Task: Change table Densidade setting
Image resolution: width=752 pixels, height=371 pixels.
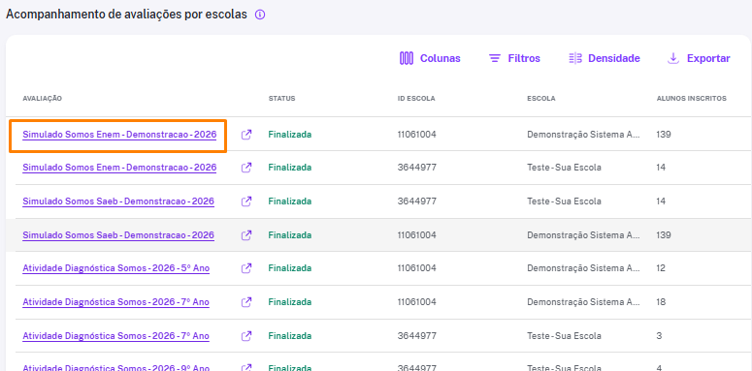Action: [605, 58]
